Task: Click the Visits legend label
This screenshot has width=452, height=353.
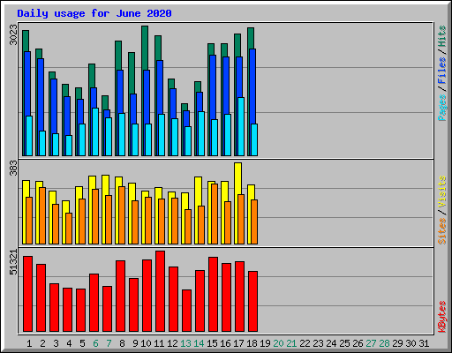Action: coord(442,192)
